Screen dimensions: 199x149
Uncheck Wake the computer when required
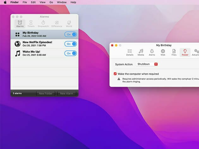[115, 74]
